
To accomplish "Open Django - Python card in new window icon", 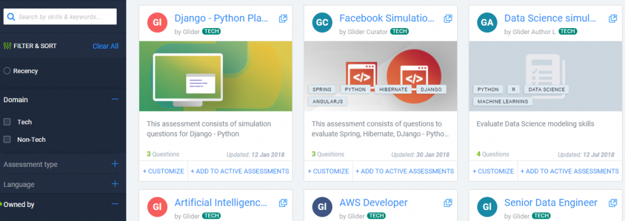I will click(283, 18).
